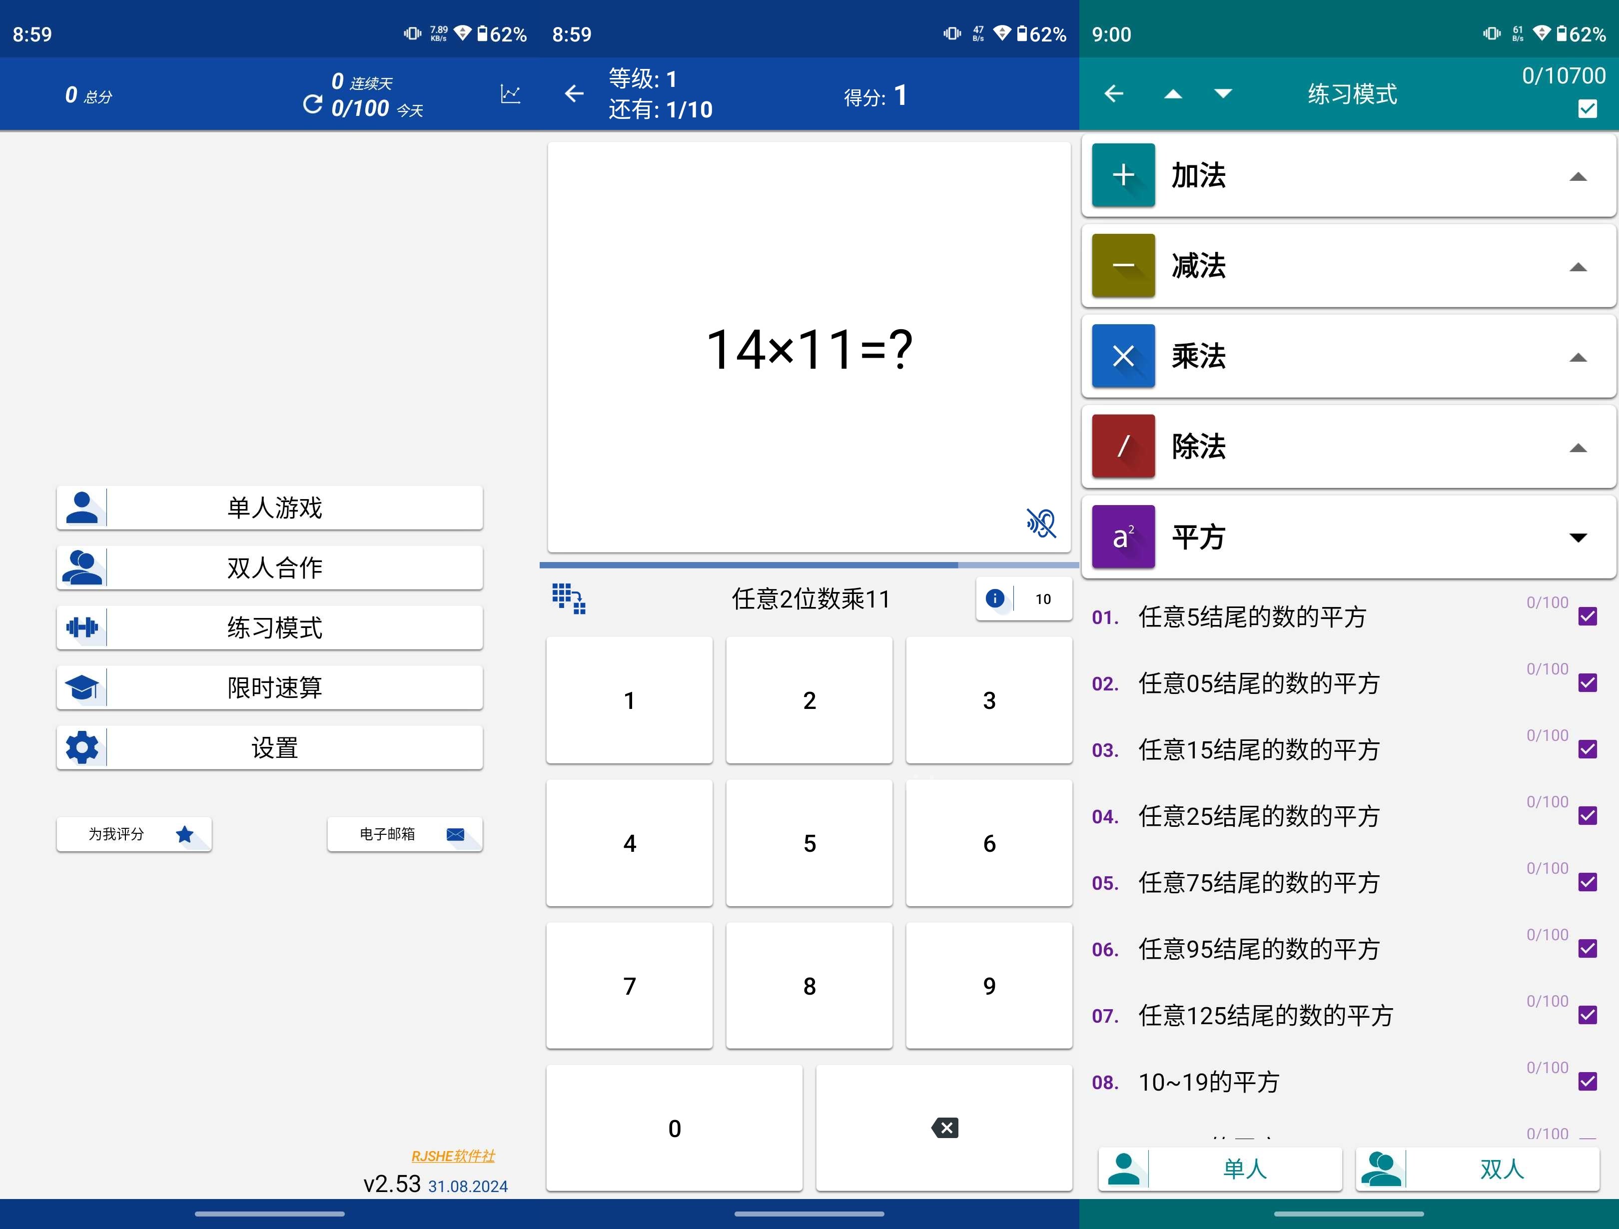Screen dimensions: 1619x1229
Task: Expand the 除法 category arrow
Action: click(1578, 448)
